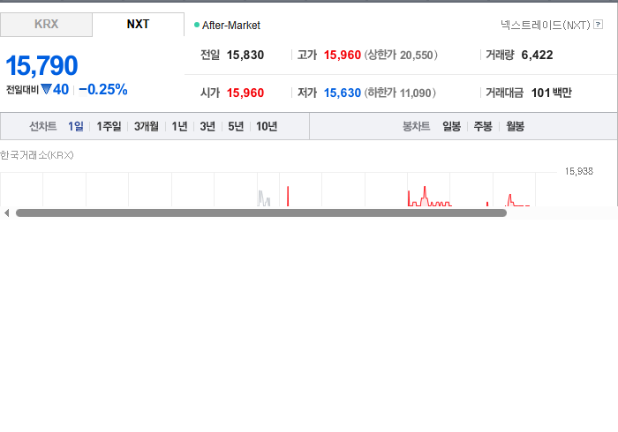The height and width of the screenshot is (432, 618).
Task: Click the After-Market status label
Action: click(x=231, y=26)
